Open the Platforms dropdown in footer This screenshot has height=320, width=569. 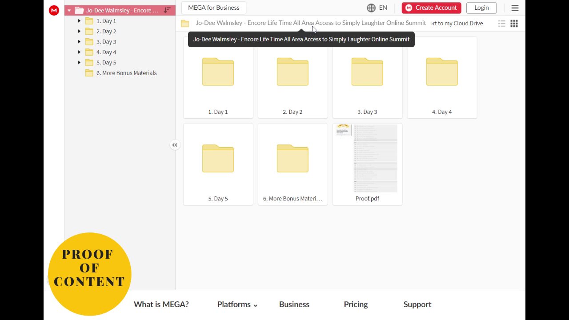pyautogui.click(x=237, y=304)
